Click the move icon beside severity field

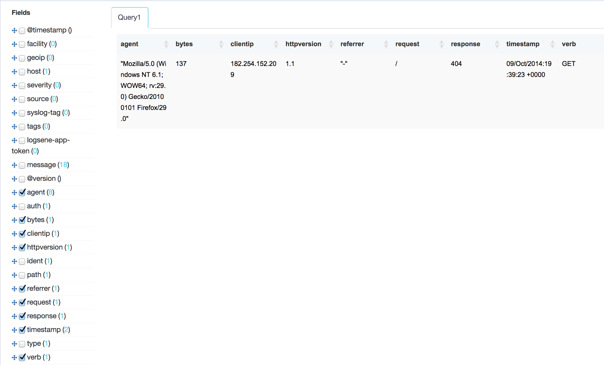[14, 85]
